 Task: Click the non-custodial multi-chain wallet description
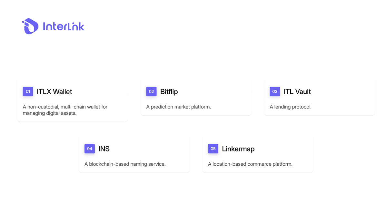pos(65,110)
